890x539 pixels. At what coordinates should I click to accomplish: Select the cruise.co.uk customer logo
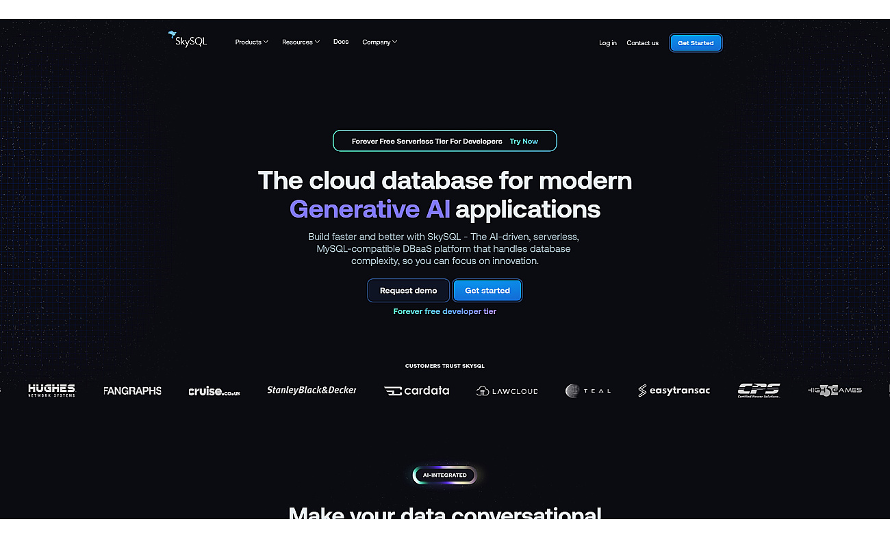point(214,391)
